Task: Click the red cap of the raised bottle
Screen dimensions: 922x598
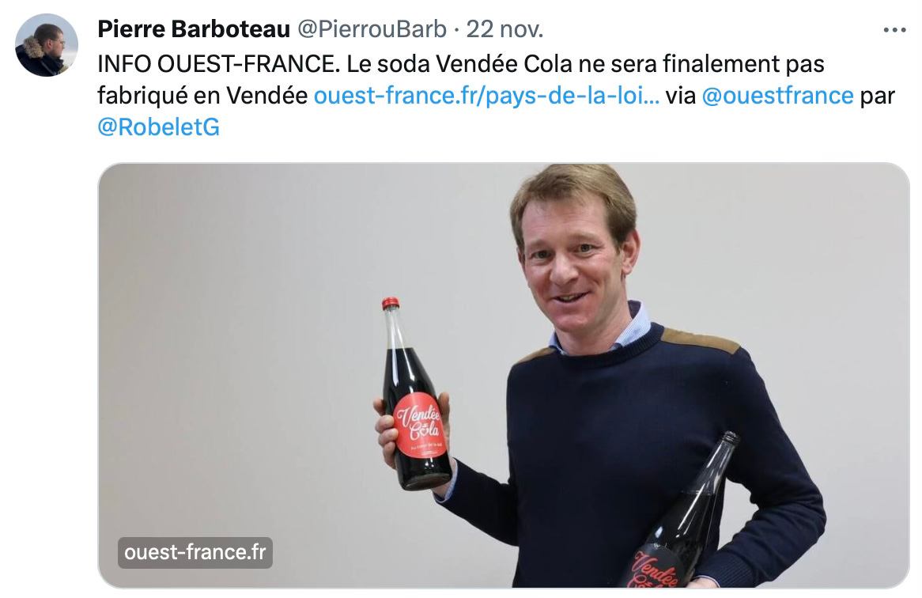Action: (391, 304)
